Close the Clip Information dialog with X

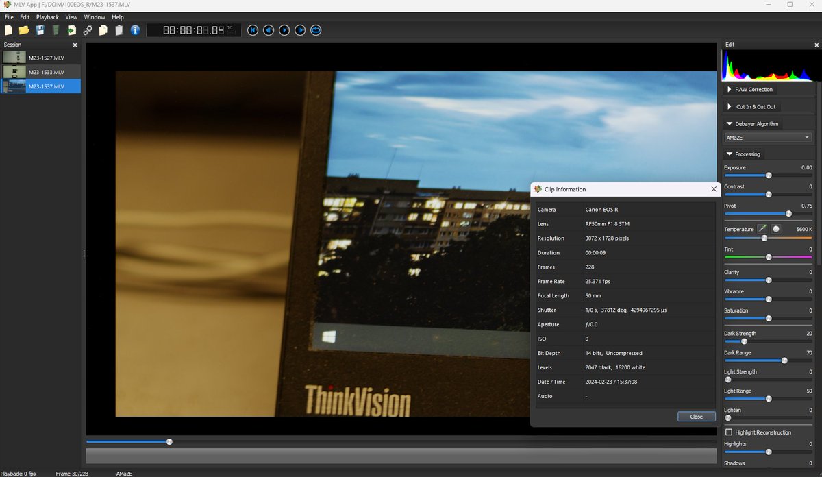[x=714, y=189]
